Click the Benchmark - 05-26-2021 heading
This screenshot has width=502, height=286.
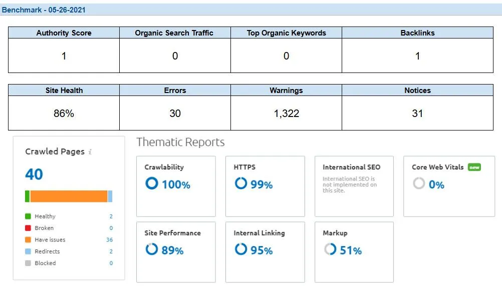pyautogui.click(x=44, y=10)
